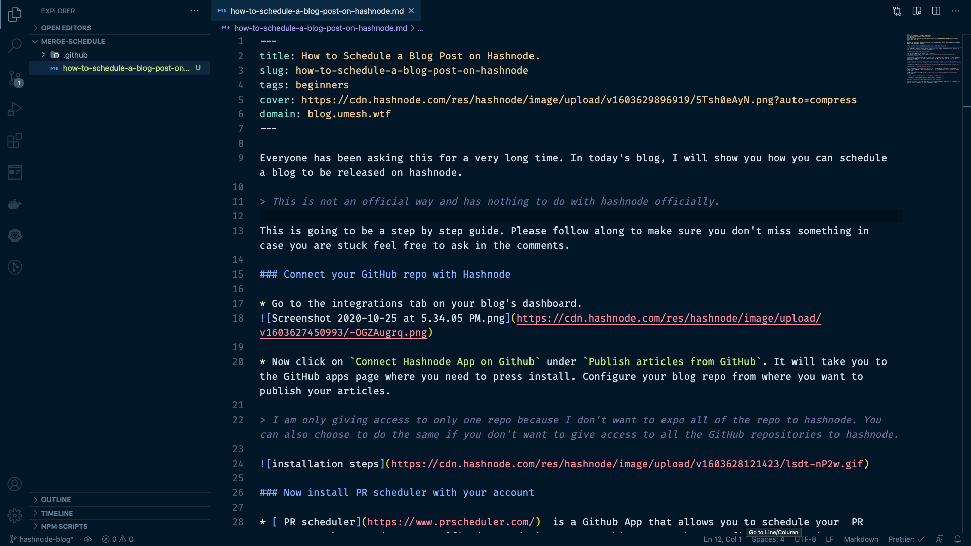971x546 pixels.
Task: Expand the .github folder
Action: [x=44, y=55]
